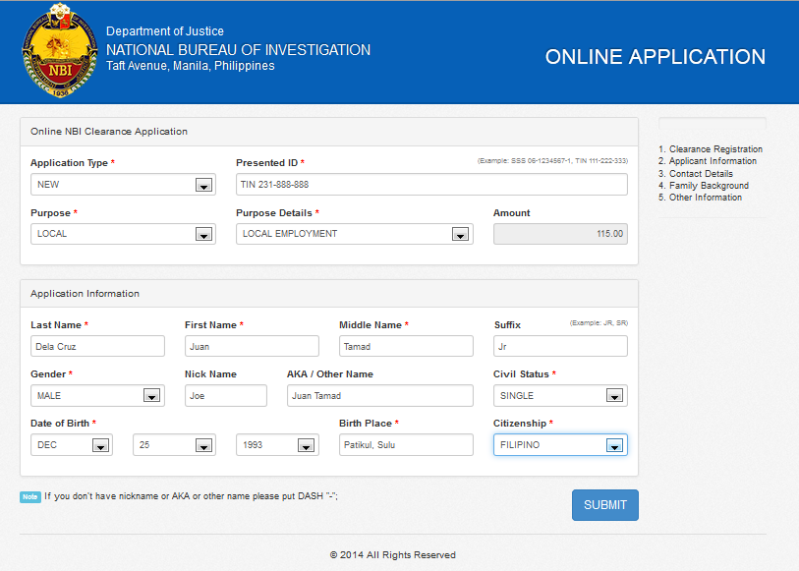Open the birth month dropdown showing DEC
This screenshot has width=799, height=571.
coord(72,444)
